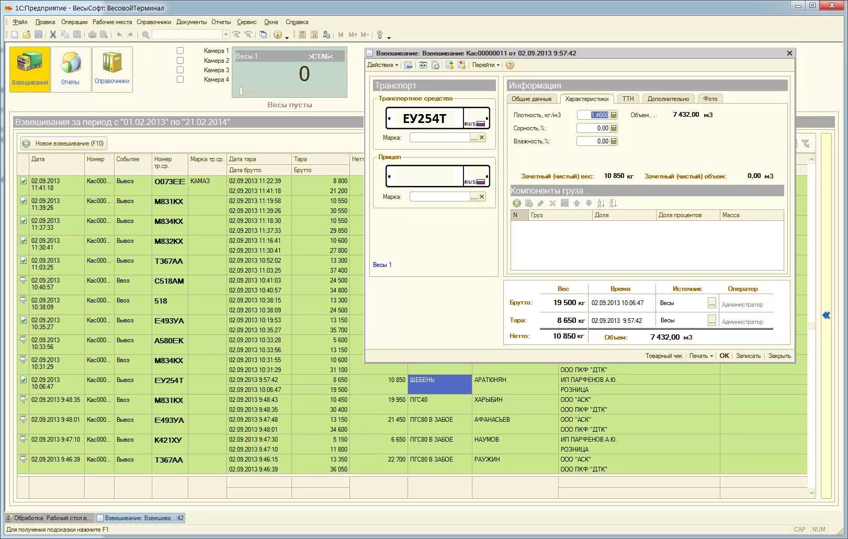Click the Сорность percent input field

point(593,128)
